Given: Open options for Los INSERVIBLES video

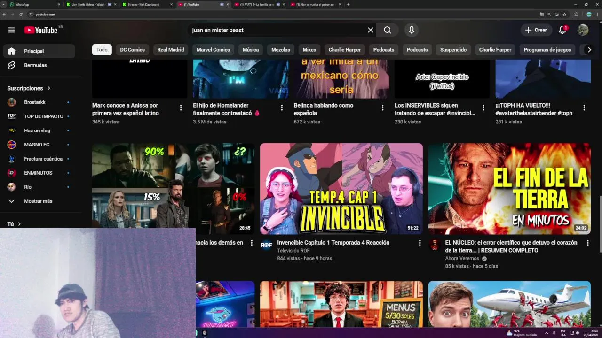Looking at the screenshot, I should click(x=483, y=108).
